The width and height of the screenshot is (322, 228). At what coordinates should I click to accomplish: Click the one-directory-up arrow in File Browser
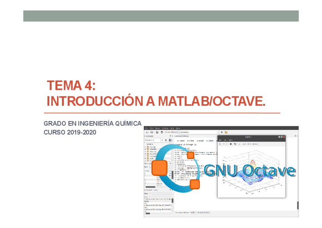click(166, 140)
